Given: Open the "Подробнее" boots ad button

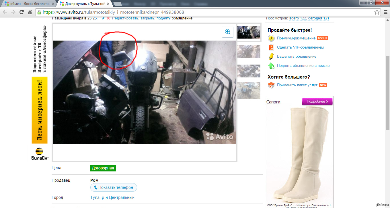Looking at the screenshot, I should (317, 101).
